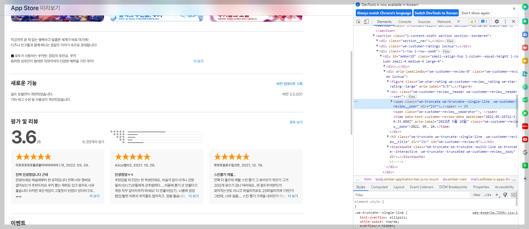Open the Event Listeners tab
This screenshot has width=529, height=229.
click(422, 187)
